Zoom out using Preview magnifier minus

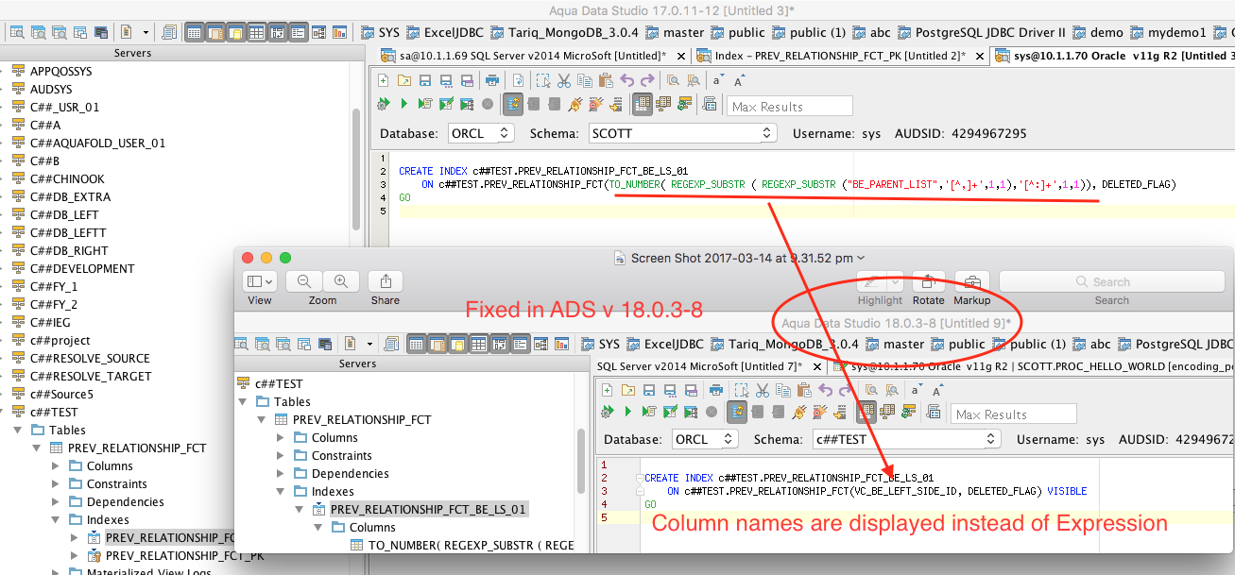tap(304, 281)
